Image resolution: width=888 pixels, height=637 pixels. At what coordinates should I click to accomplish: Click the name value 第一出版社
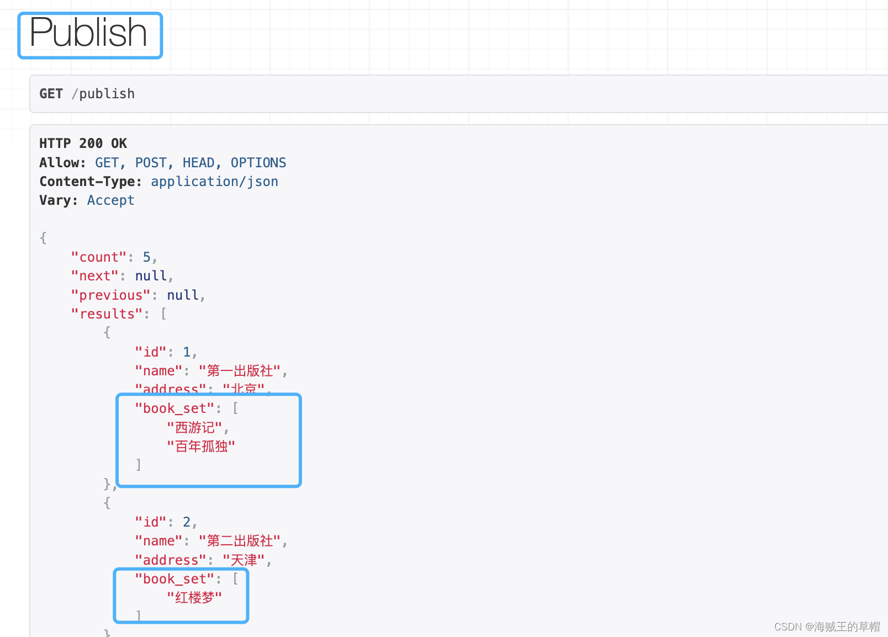click(x=240, y=371)
